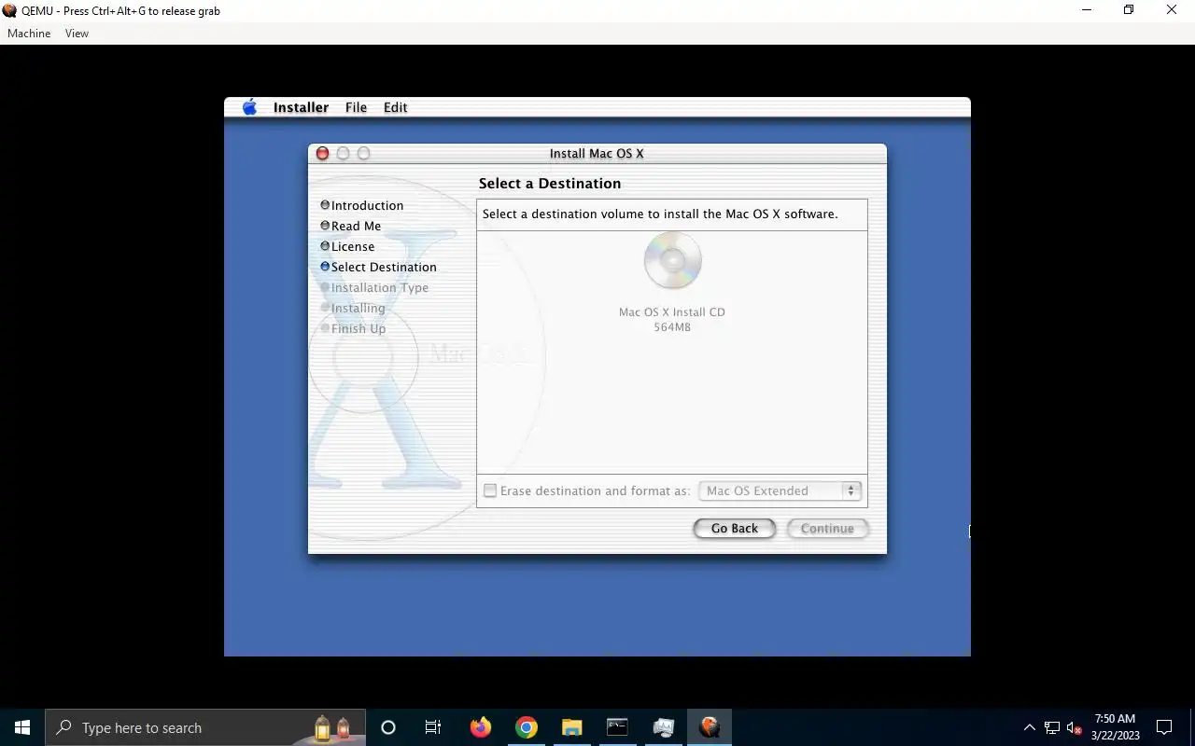
Task: Click the Installing step in sidebar
Action: pyautogui.click(x=352, y=308)
